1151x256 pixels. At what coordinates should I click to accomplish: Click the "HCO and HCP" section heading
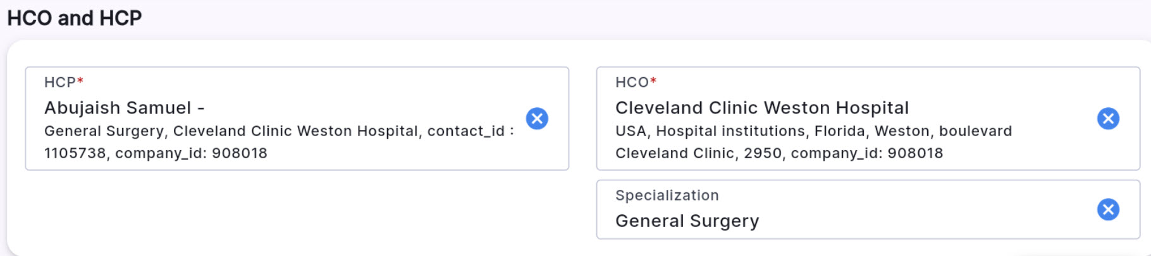(x=74, y=18)
